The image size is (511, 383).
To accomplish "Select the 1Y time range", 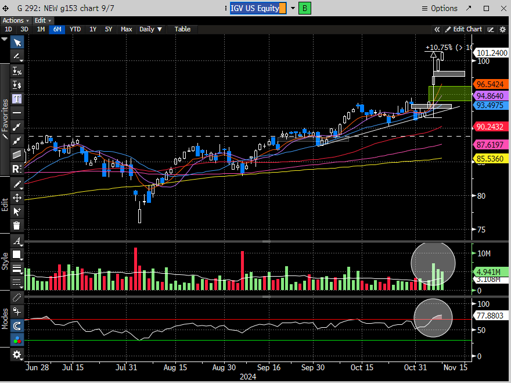I will [93, 30].
